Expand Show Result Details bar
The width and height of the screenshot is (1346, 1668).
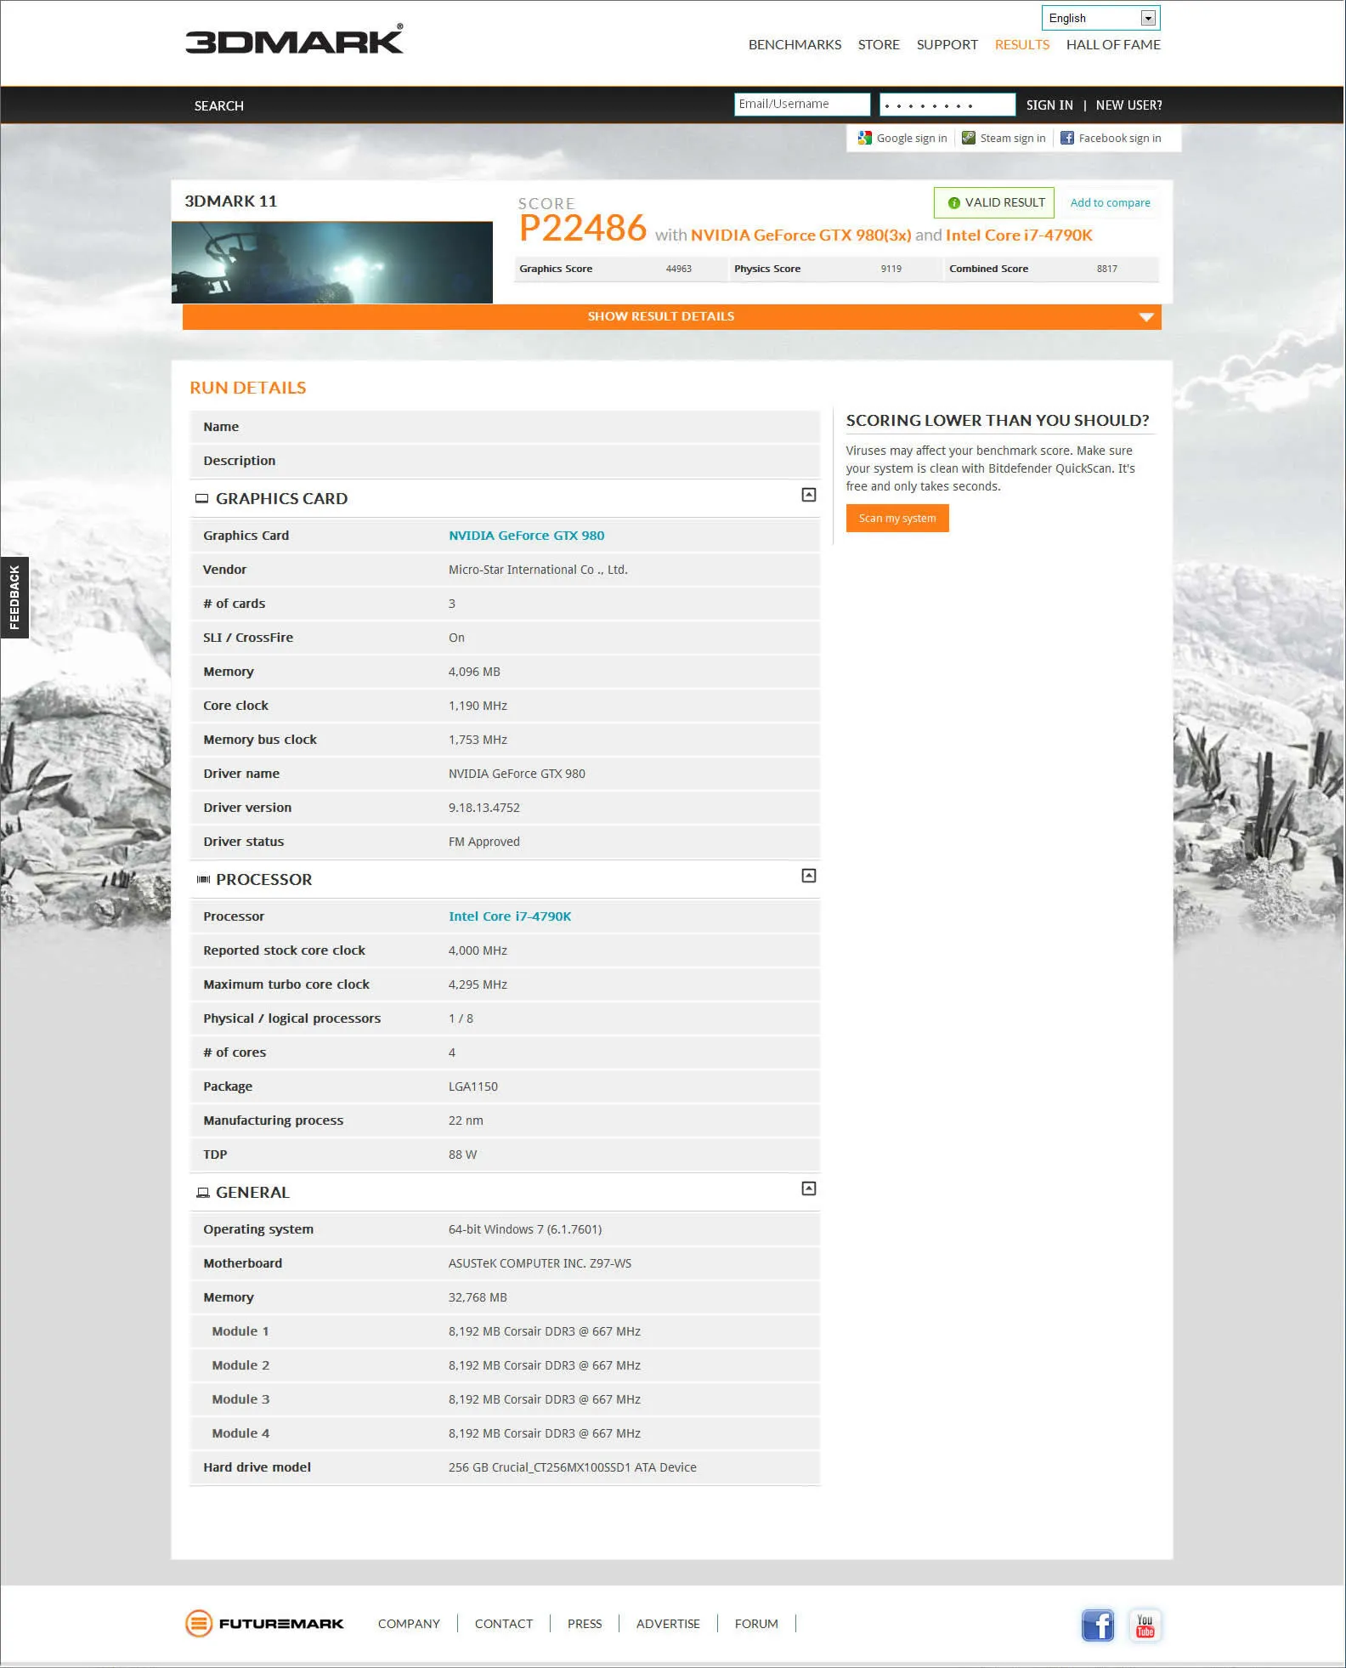click(x=671, y=316)
